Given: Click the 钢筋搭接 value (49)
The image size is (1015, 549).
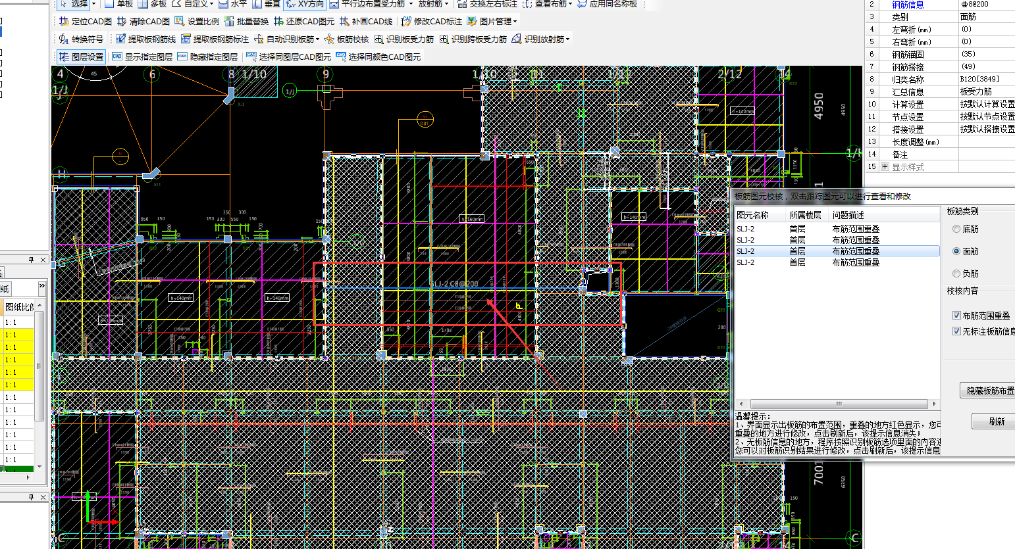Looking at the screenshot, I should 968,66.
